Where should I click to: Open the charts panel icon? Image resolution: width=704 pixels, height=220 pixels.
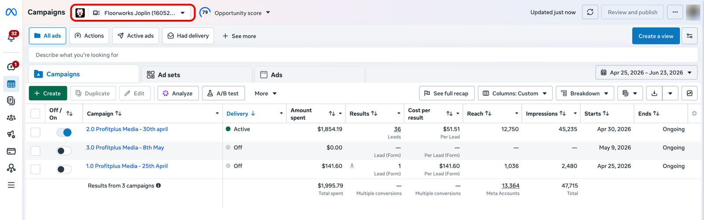(x=689, y=93)
